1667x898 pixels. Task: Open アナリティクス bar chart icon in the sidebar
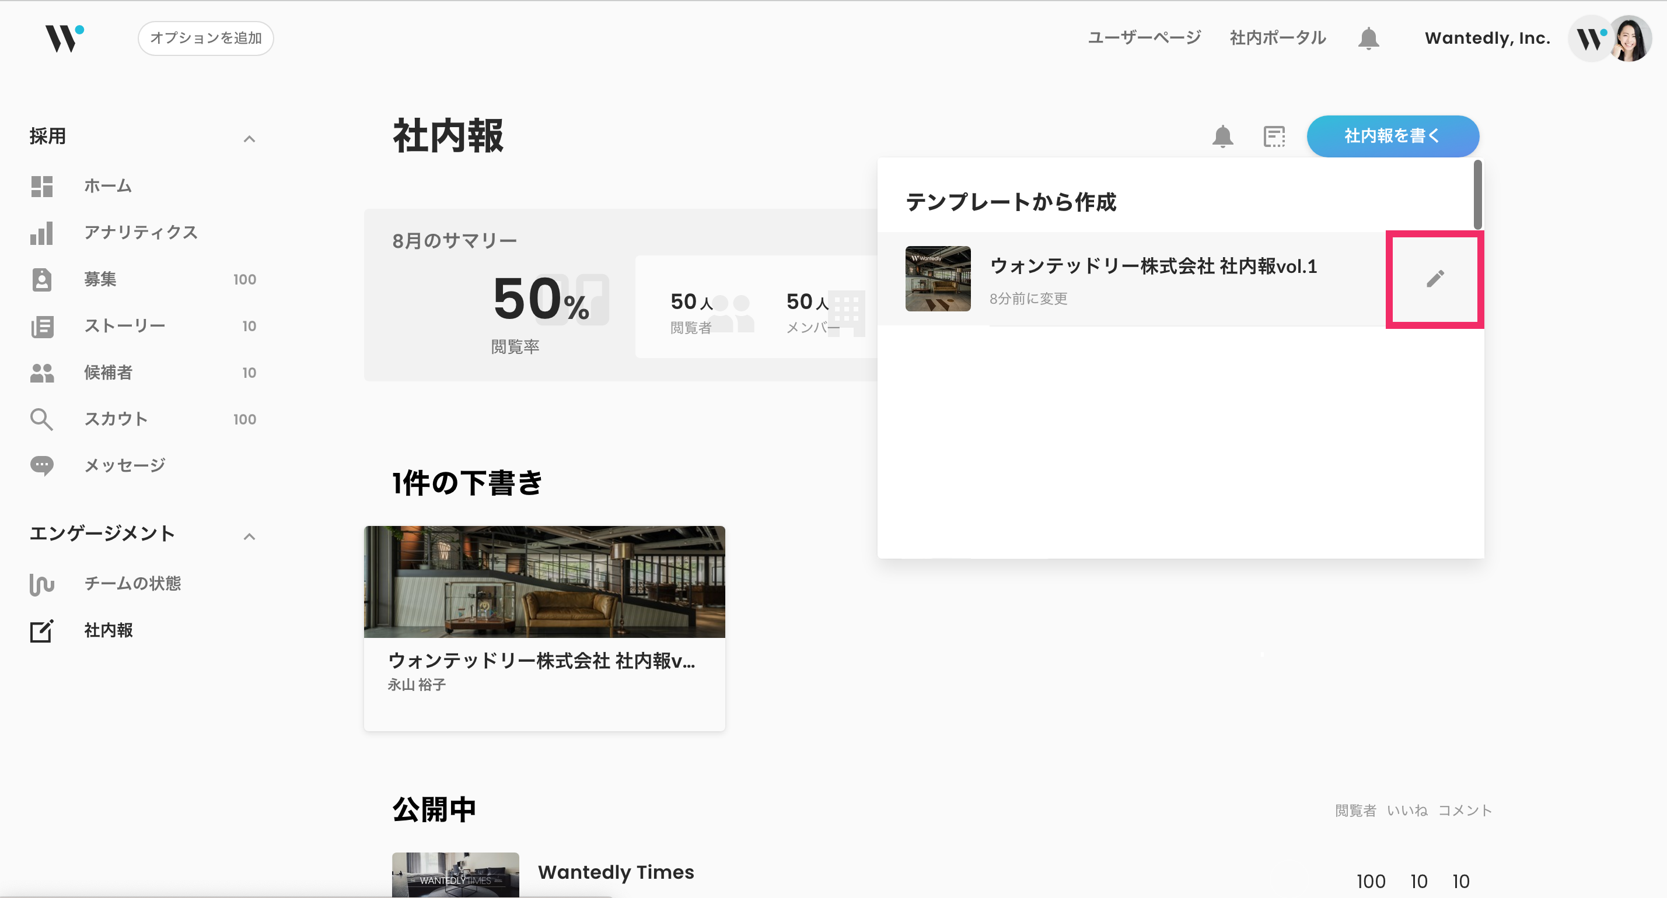tap(41, 233)
